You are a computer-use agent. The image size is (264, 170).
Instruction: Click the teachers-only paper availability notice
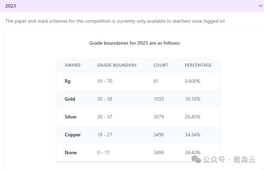115,21
